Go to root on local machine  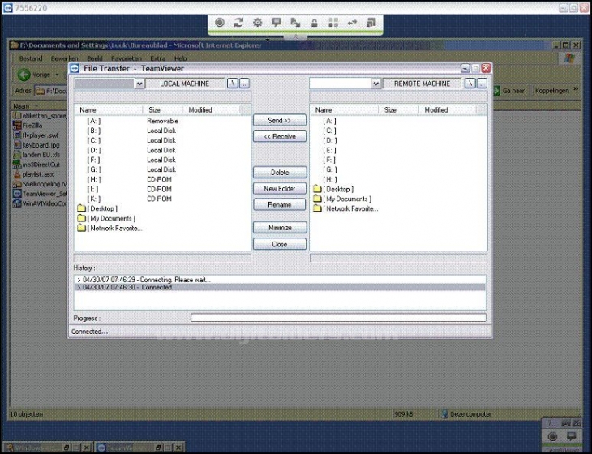tap(233, 84)
